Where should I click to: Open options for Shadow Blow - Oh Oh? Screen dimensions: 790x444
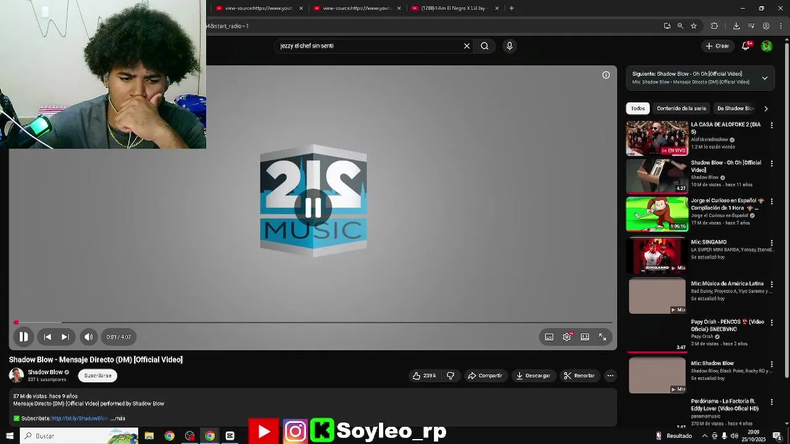pyautogui.click(x=771, y=163)
